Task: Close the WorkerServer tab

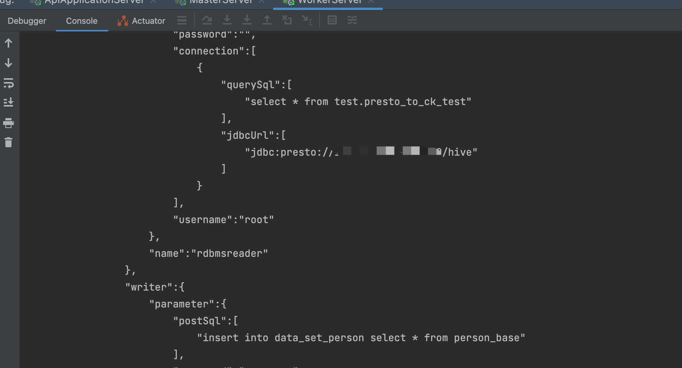Action: click(x=371, y=2)
